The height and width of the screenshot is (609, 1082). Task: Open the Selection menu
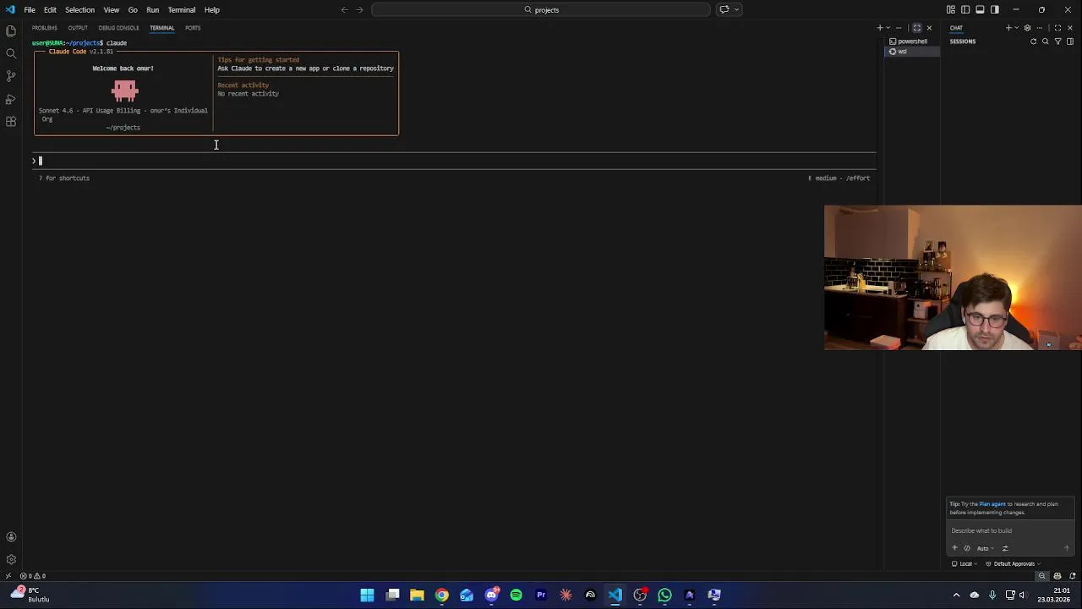pos(80,10)
